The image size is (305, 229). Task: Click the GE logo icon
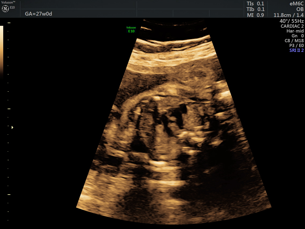tap(5, 9)
